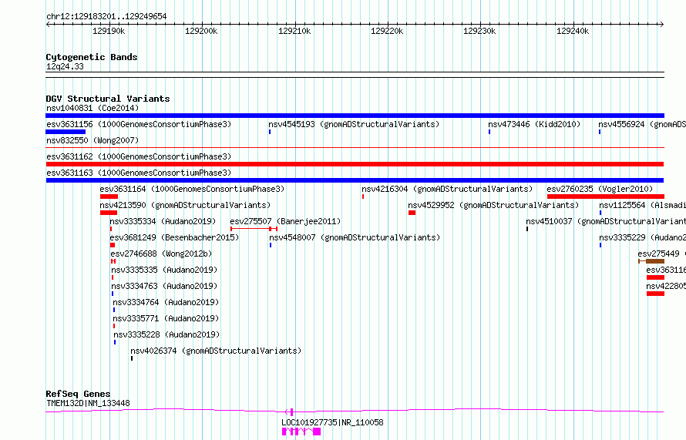
Task: Click nsv4026374 (gnomADStructuralVariants) label
Action: [216, 351]
